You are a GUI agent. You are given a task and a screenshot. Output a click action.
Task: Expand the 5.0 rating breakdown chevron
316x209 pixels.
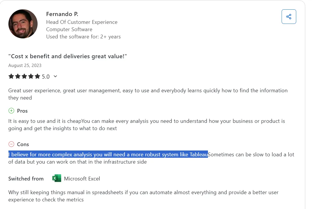[x=55, y=77]
